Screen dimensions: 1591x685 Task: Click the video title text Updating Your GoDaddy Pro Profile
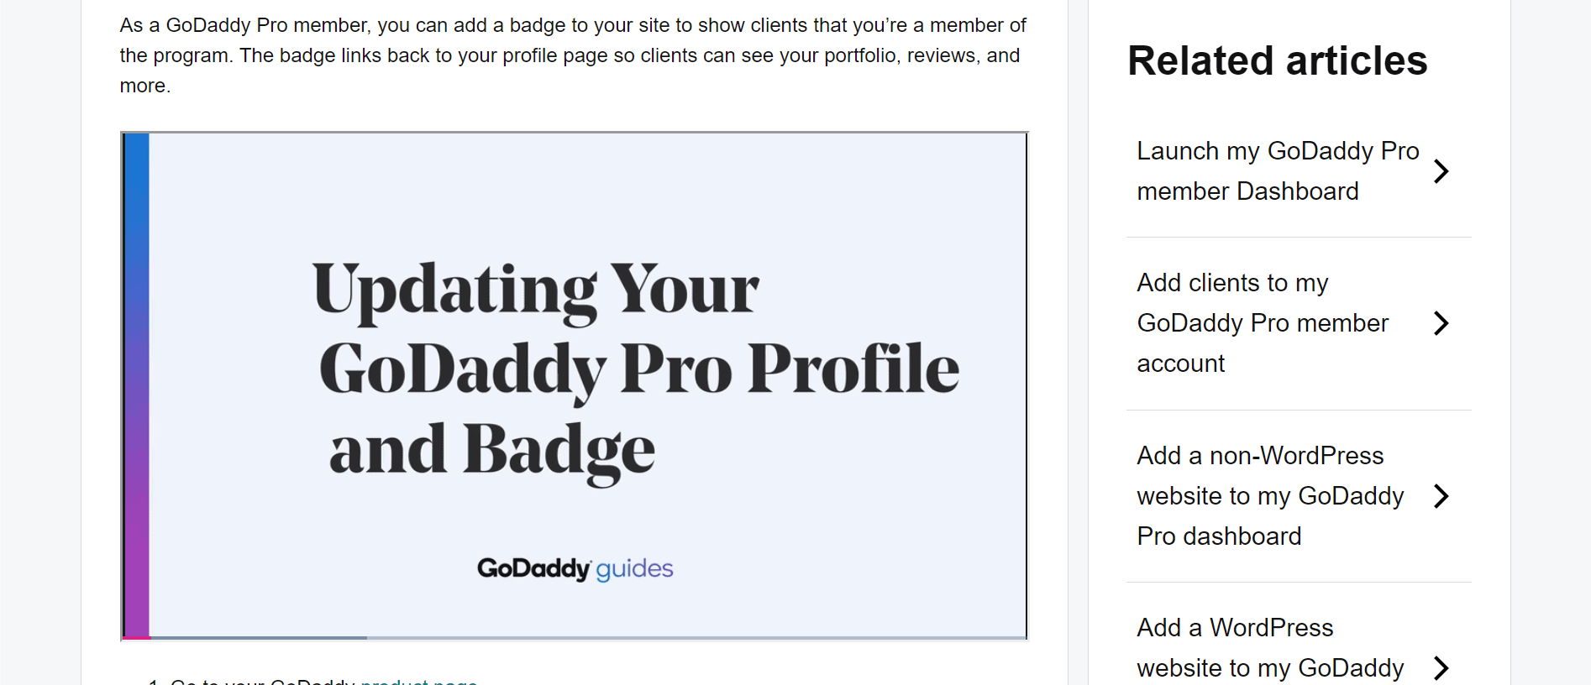pyautogui.click(x=636, y=369)
